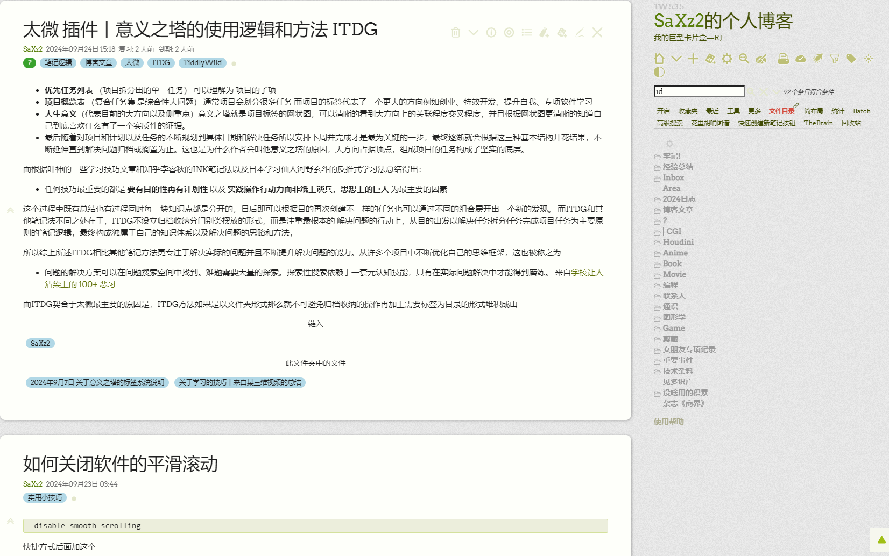Open the funnel filter search icon
This screenshot has width=889, height=556.
click(835, 59)
